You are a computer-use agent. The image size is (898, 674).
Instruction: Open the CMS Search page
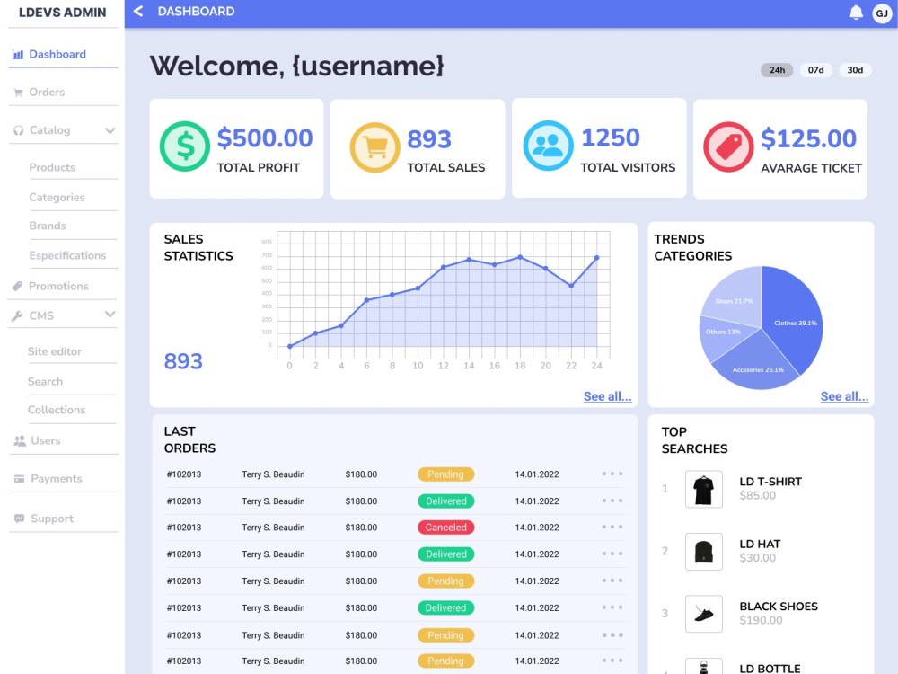click(45, 381)
